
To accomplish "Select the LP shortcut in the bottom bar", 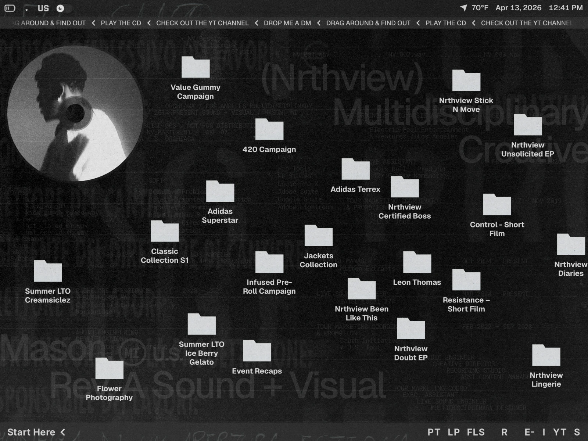I will pos(454,432).
